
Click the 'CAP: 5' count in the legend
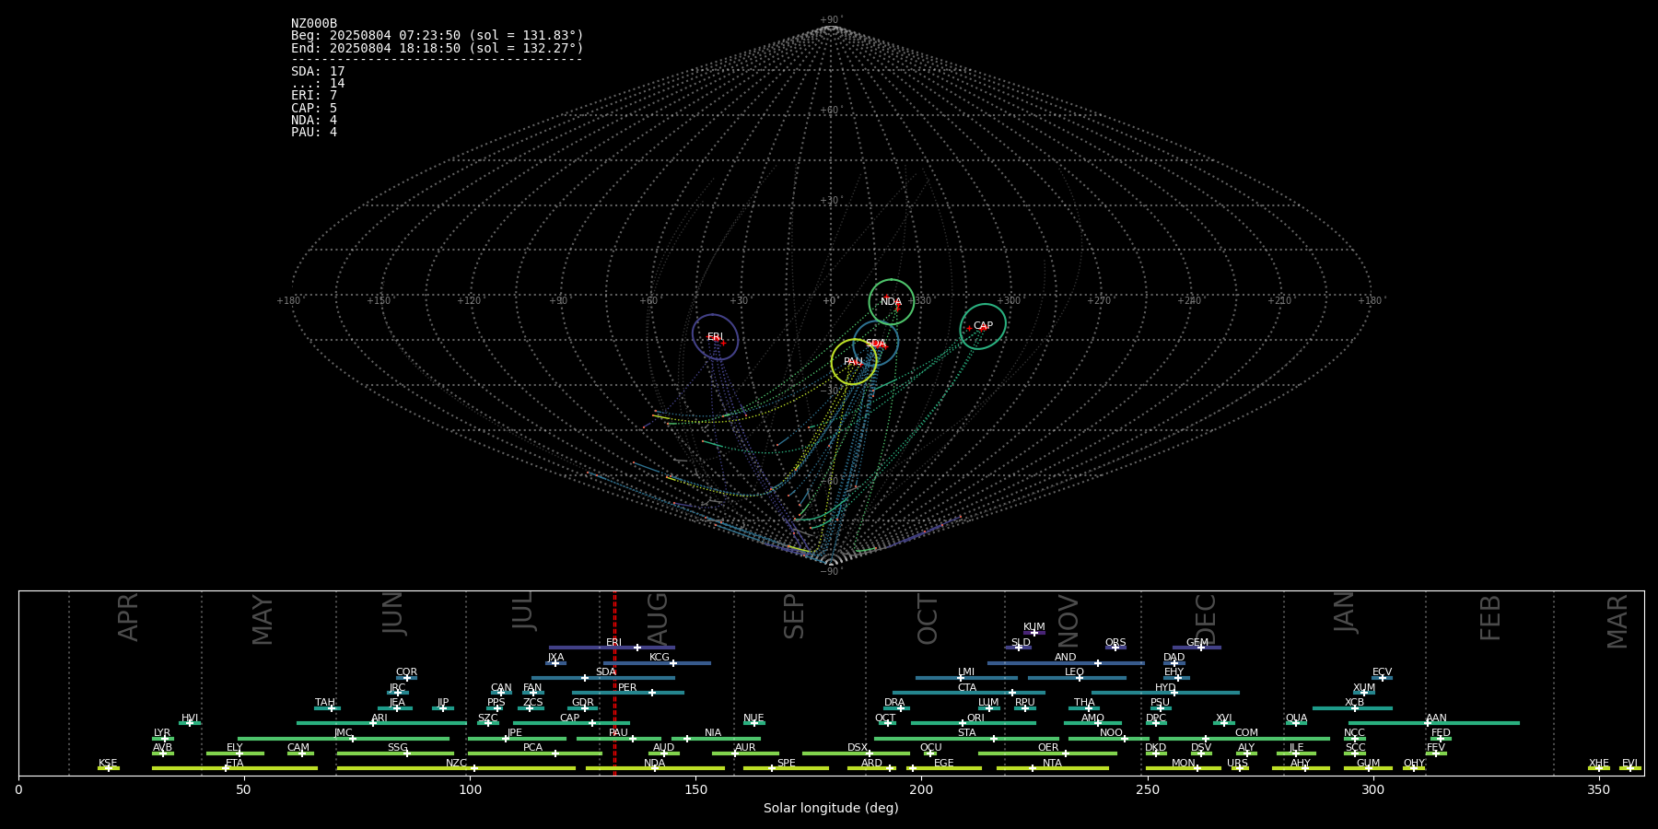[x=314, y=108]
